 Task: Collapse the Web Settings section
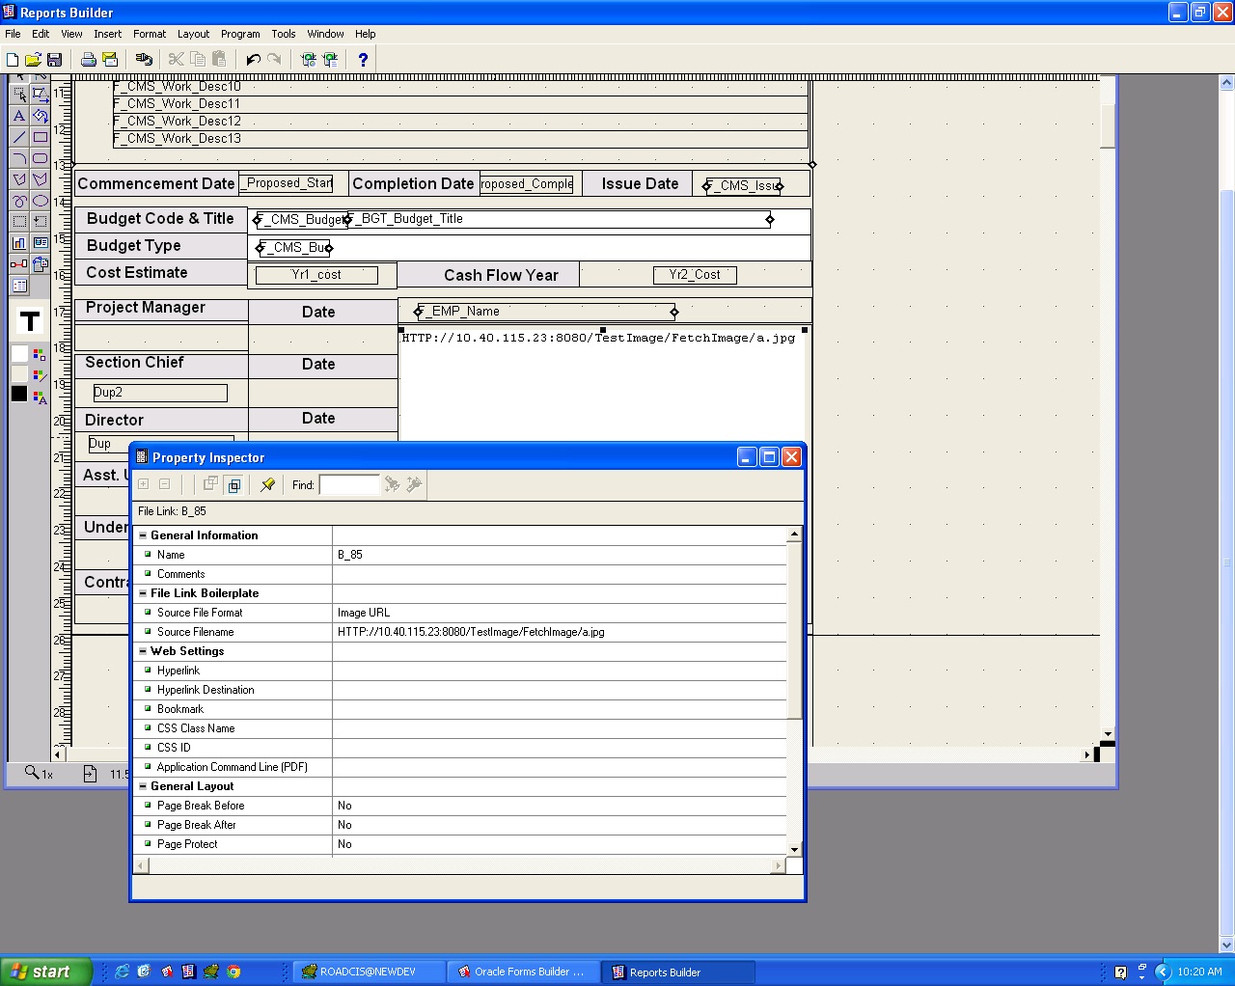[143, 651]
